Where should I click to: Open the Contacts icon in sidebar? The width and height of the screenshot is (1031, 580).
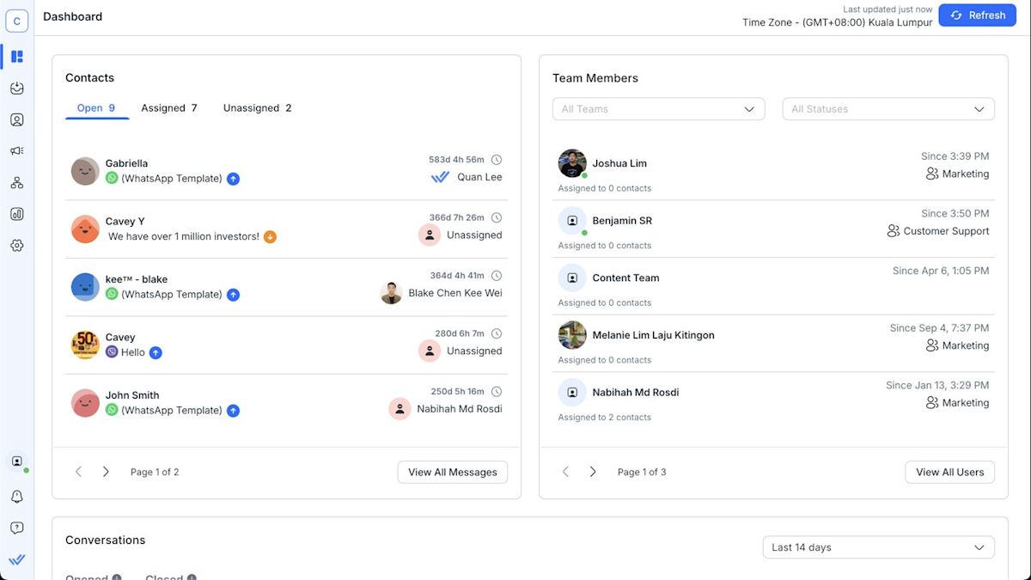16,120
